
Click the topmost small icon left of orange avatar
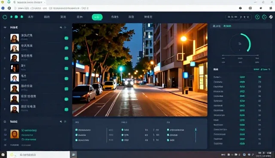coord(5,130)
